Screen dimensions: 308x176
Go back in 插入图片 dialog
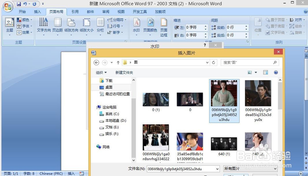pyautogui.click(x=96, y=62)
